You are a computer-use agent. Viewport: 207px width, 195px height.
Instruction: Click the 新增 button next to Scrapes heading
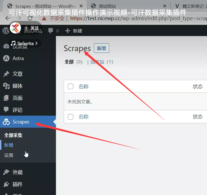[101, 48]
